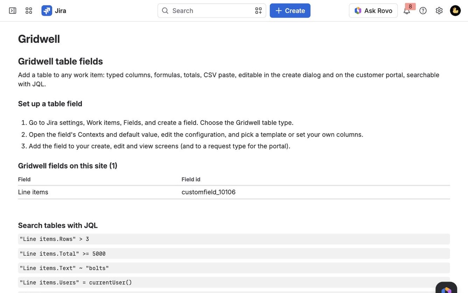Click step 3 Add the field to screens
Viewport: 468px width, 293px height.
159,146
